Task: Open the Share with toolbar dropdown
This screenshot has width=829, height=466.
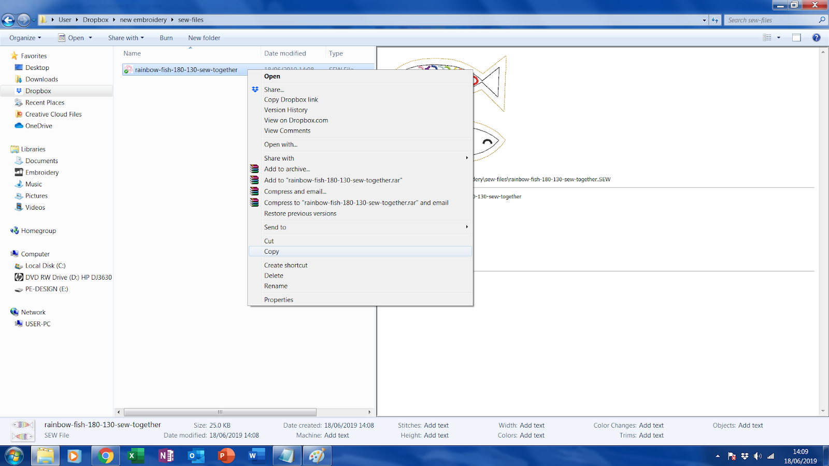Action: click(126, 38)
